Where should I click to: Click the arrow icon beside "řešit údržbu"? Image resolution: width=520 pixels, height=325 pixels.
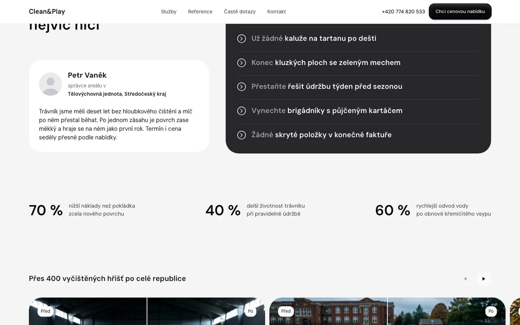[242, 87]
